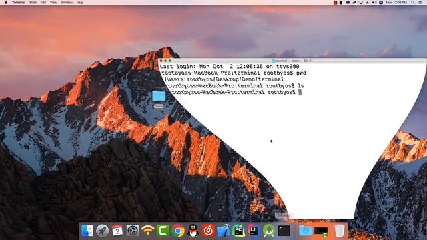
Task: Open Finder from the dock
Action: (x=87, y=231)
